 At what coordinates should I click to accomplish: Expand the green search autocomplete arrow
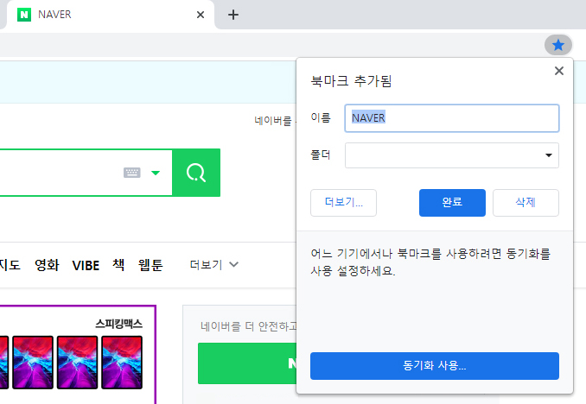coord(156,173)
